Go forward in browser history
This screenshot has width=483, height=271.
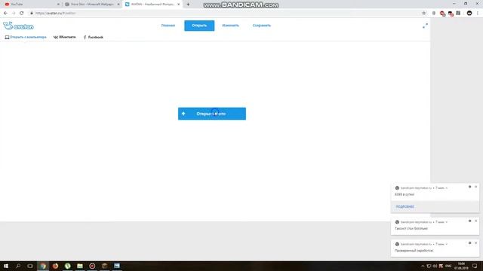tap(14, 14)
